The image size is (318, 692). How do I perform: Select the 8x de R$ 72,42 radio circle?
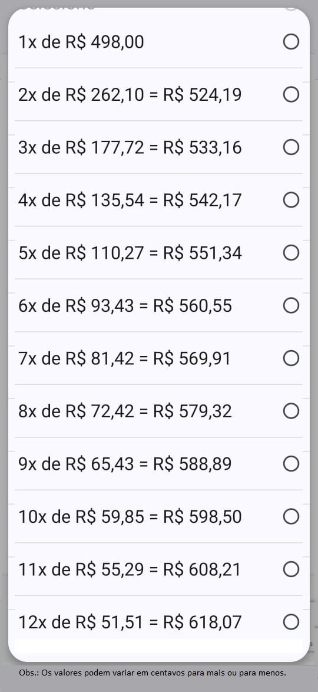coord(291,411)
